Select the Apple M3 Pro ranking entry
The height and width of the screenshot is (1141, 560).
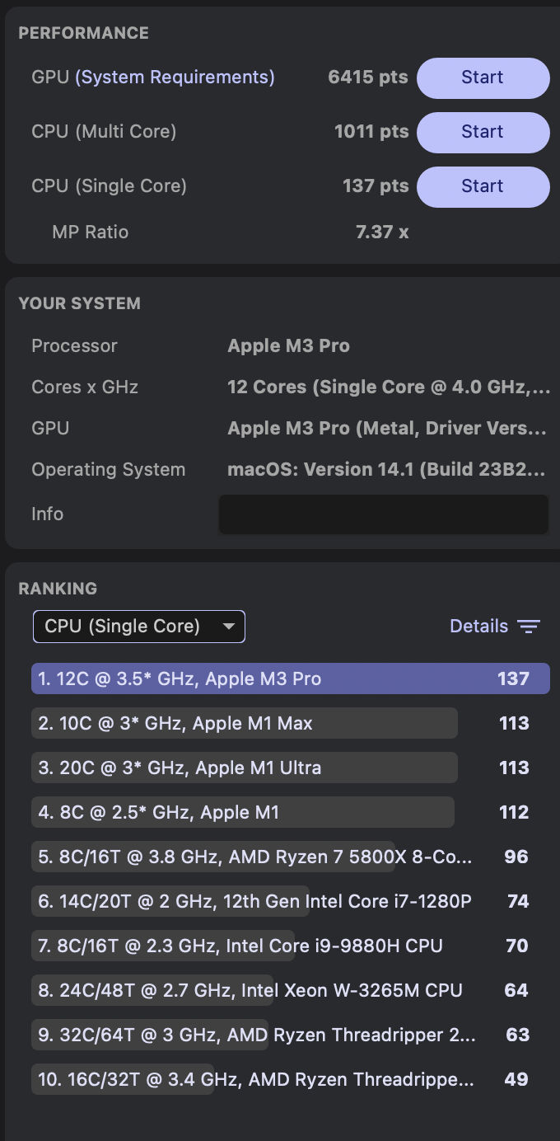pos(290,679)
